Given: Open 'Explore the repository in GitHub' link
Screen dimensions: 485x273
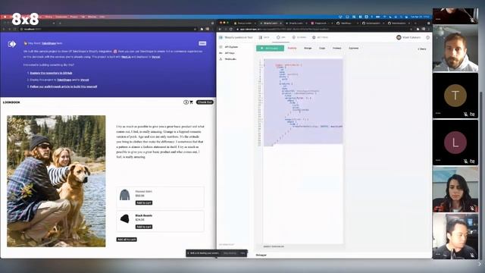Looking at the screenshot, I should coord(51,73).
